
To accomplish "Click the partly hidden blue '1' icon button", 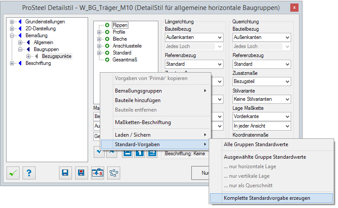I will [140, 153].
